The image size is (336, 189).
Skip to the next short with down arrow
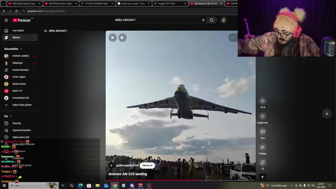[x=327, y=113]
